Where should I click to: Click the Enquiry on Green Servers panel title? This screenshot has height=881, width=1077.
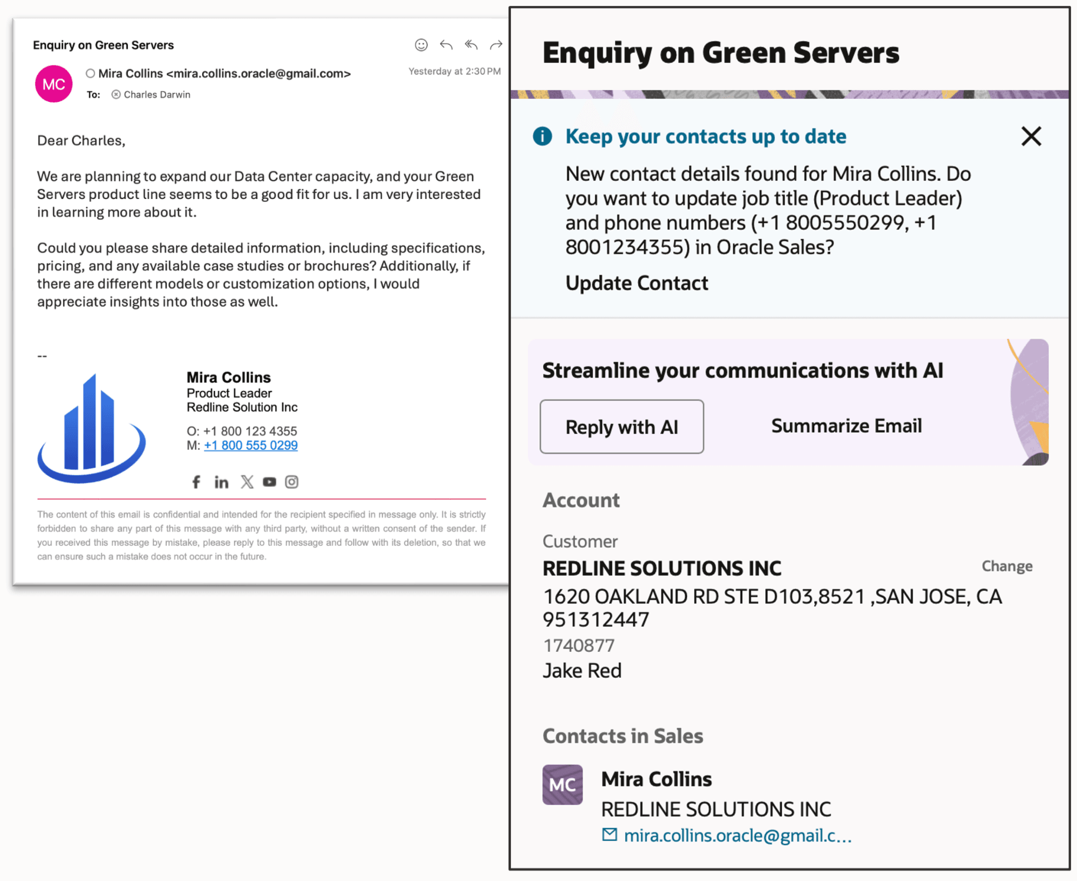(721, 52)
